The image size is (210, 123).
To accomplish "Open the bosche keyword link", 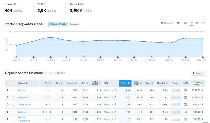I will pyautogui.click(x=22, y=90).
